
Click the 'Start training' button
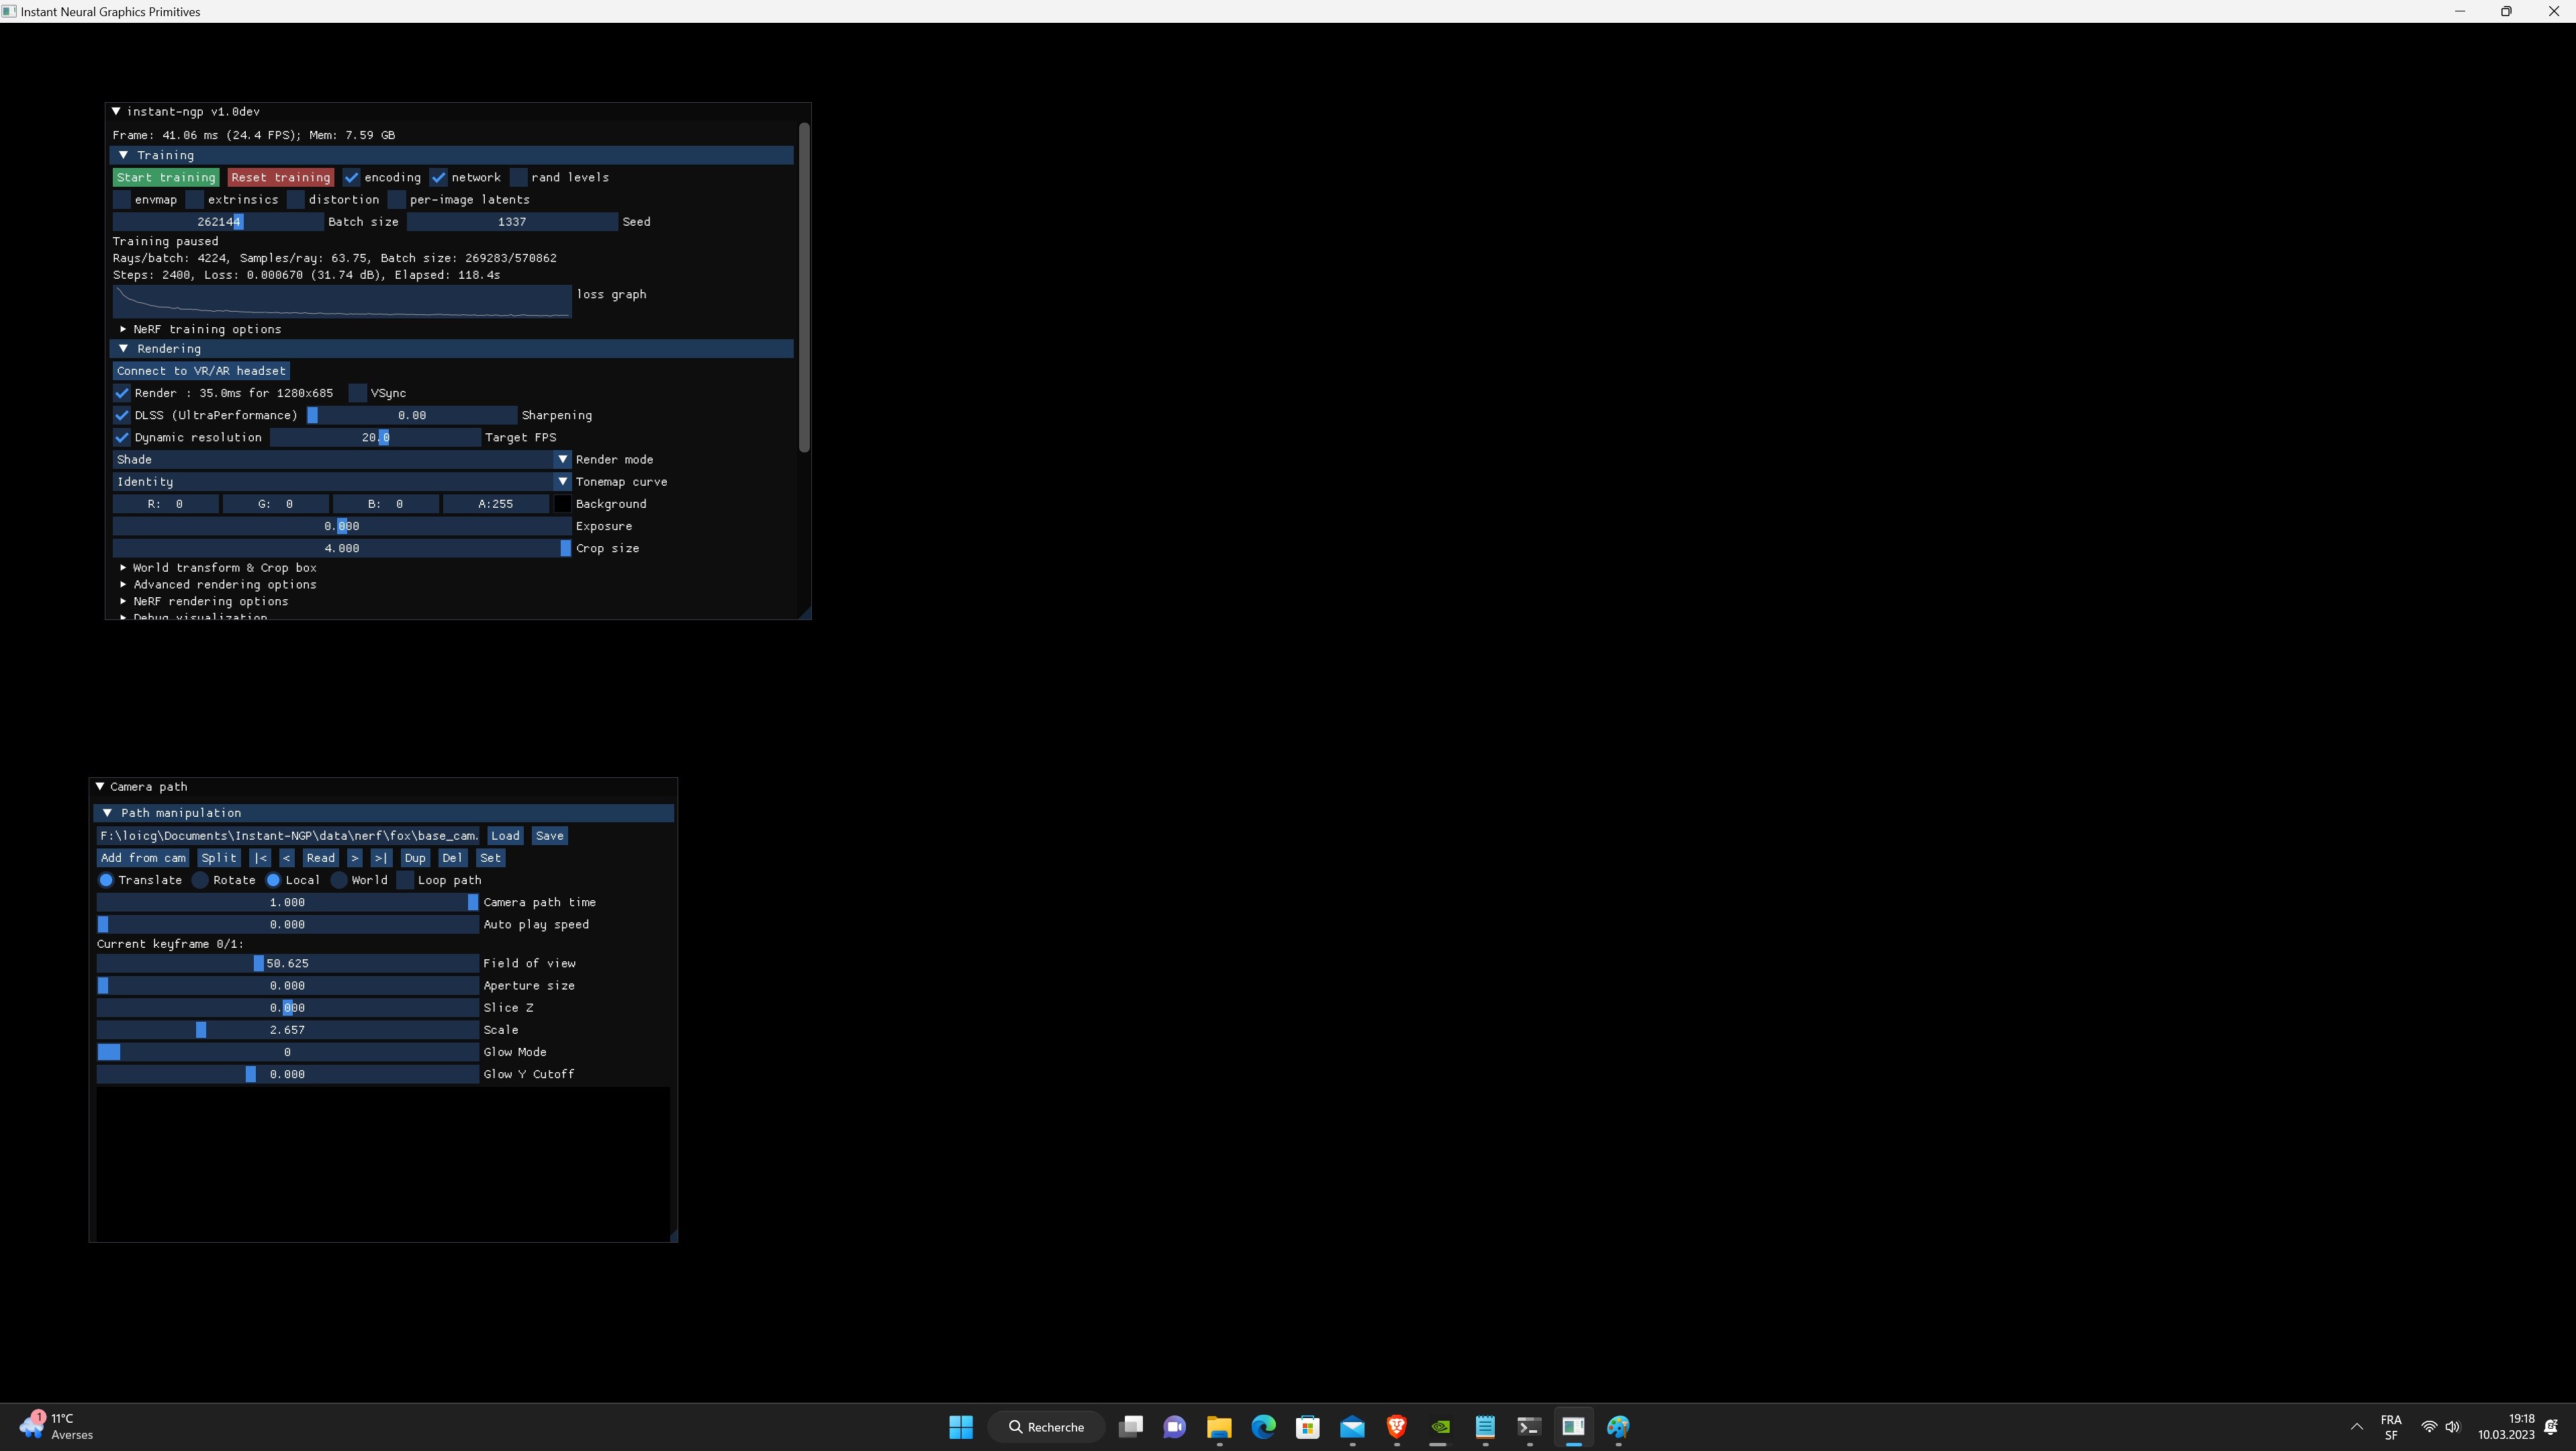166,177
